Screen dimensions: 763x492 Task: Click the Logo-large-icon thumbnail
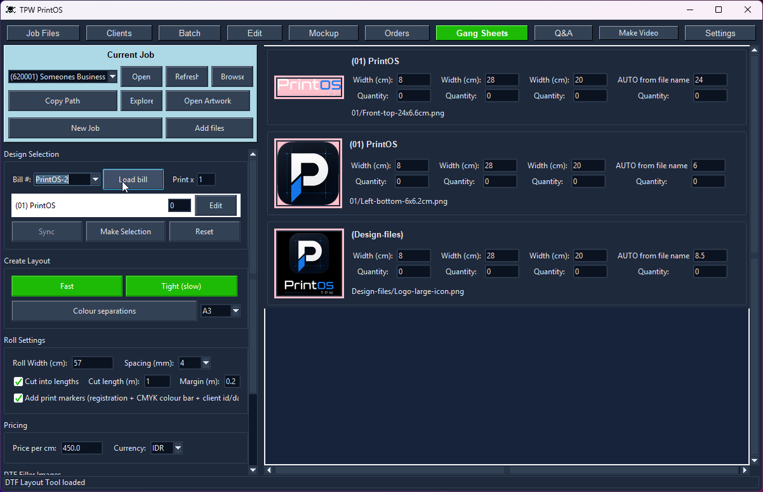[309, 263]
